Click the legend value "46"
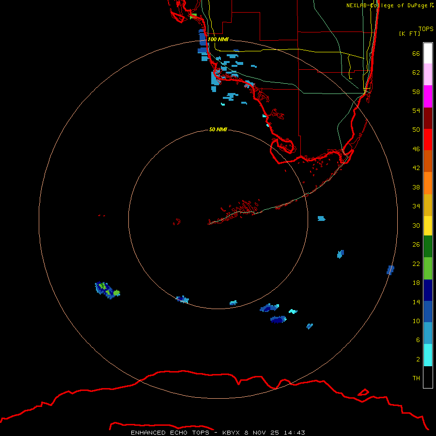Image resolution: width=436 pixels, height=436 pixels. click(416, 149)
